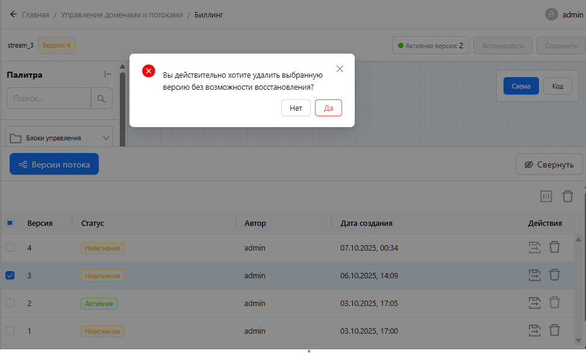Click the bulk delete trash icon above table
Viewport: 586px width, 353px height.
pyautogui.click(x=567, y=196)
